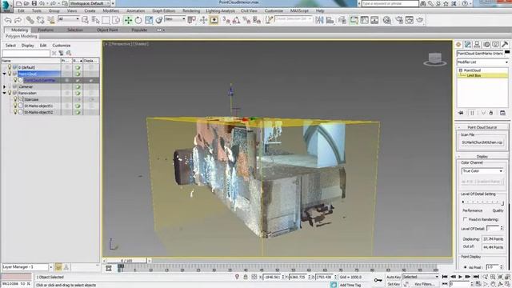
Task: Open the Material Editor icon
Action: [387, 20]
